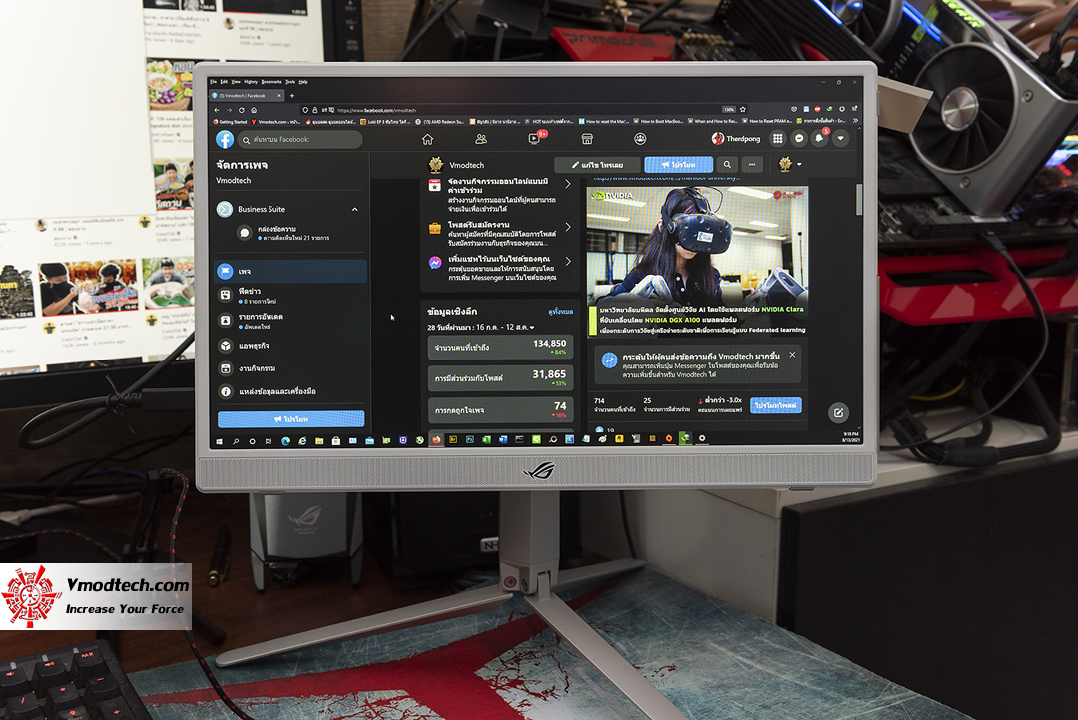This screenshot has height=720, width=1078.
Task: Click the browser Home button
Action: click(254, 110)
